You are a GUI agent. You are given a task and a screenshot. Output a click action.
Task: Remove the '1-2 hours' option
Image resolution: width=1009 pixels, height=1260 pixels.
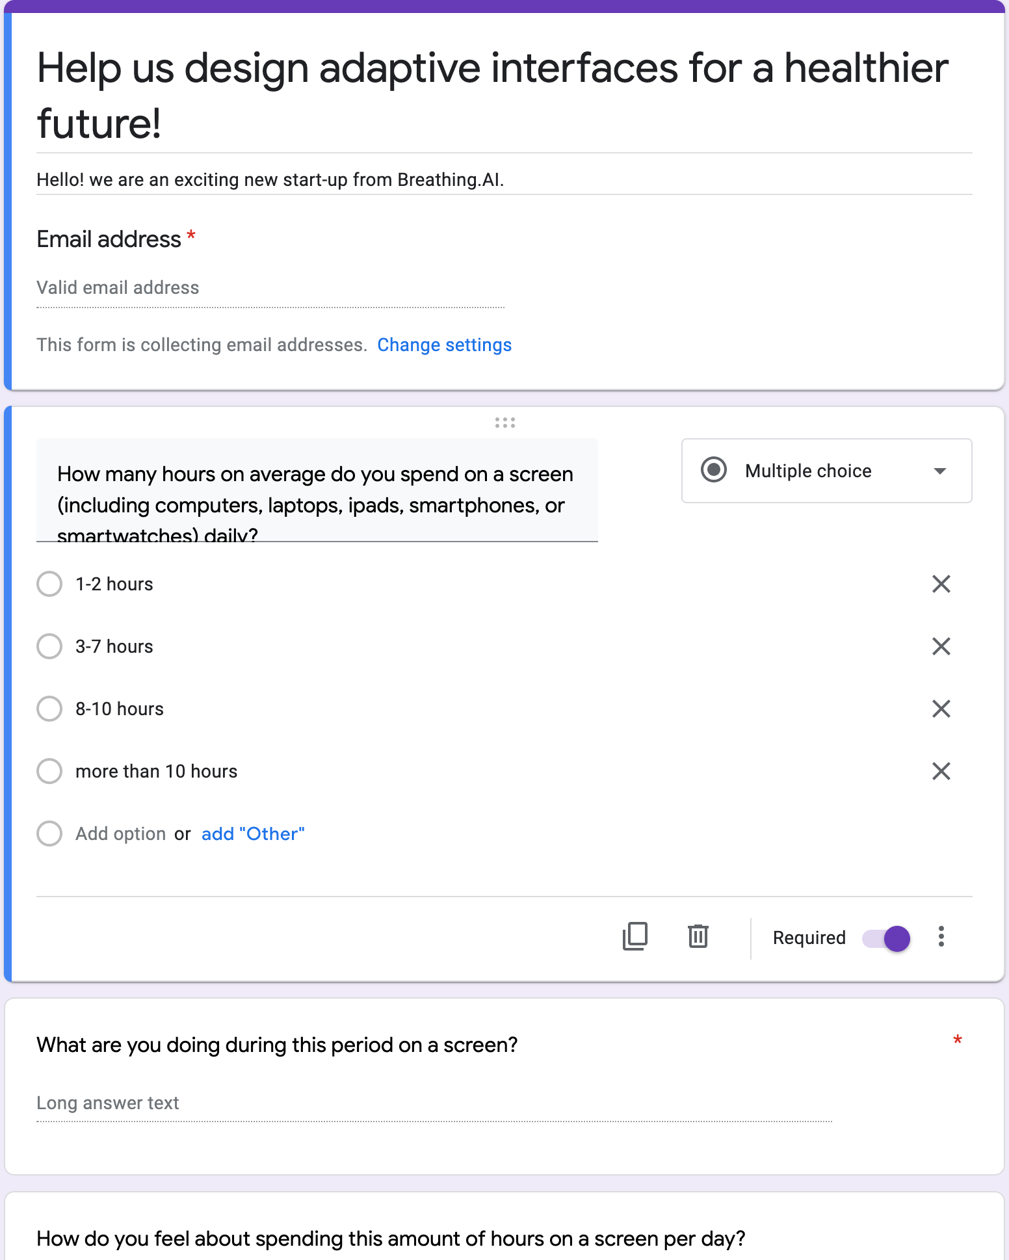click(941, 584)
